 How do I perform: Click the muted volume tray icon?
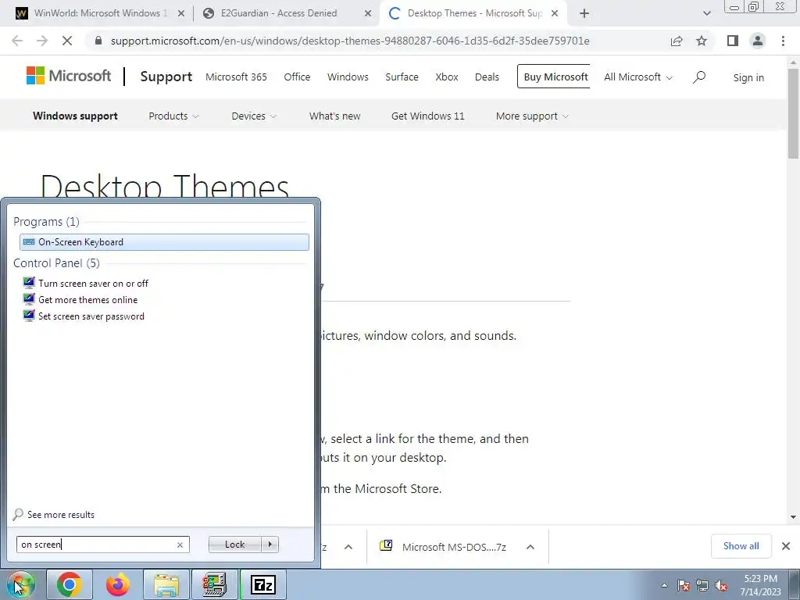pyautogui.click(x=721, y=585)
